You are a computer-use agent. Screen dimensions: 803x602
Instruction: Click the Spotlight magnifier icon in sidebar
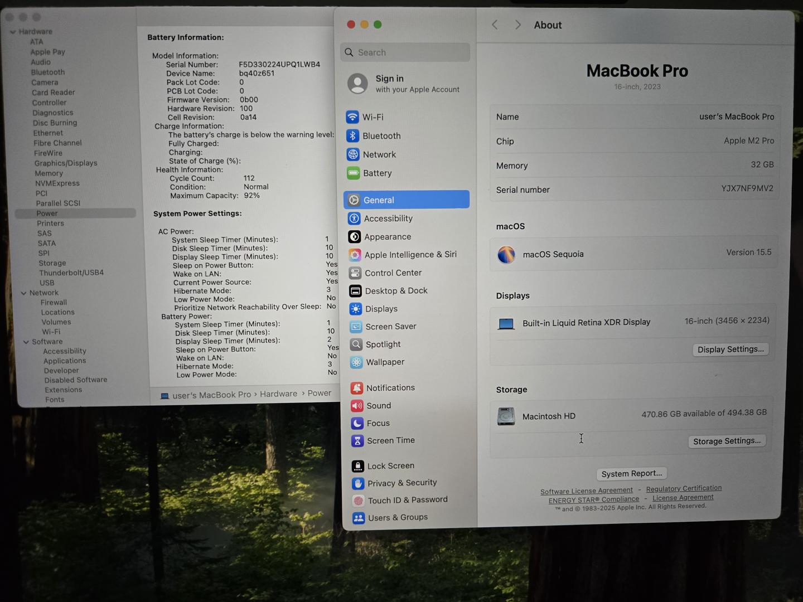point(356,344)
